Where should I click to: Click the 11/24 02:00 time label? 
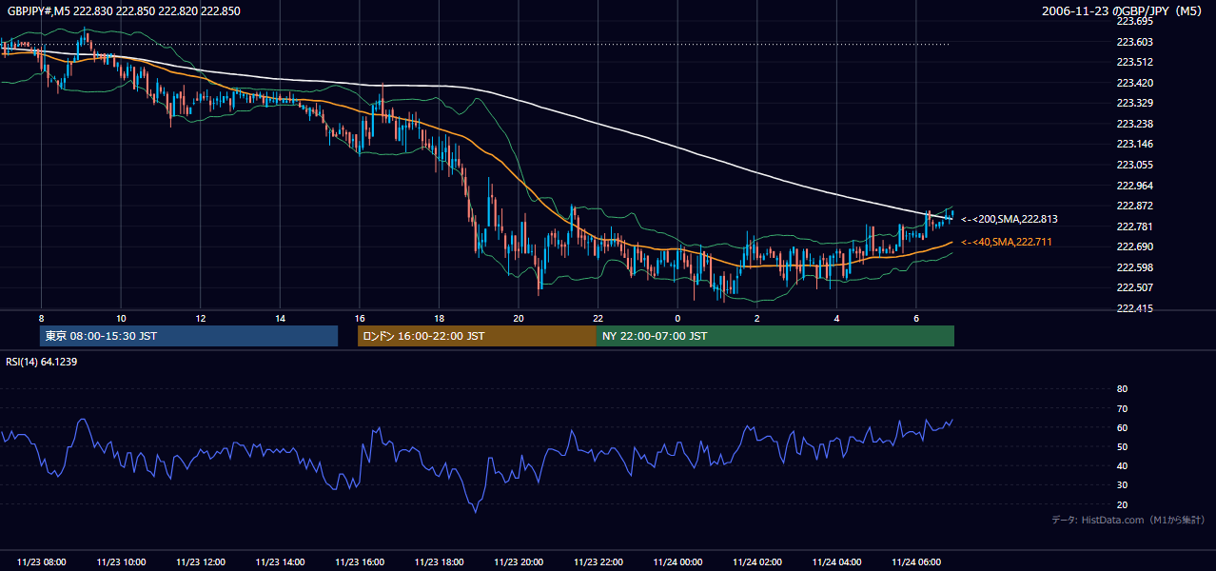coord(757,562)
